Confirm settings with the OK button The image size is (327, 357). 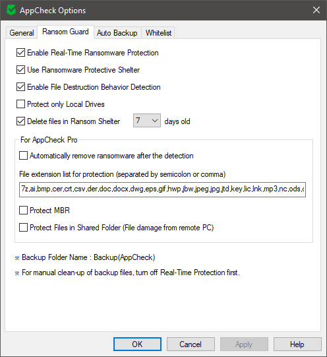137,344
